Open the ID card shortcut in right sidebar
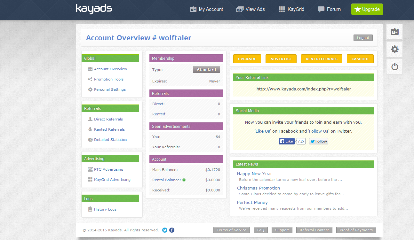 pos(394,32)
